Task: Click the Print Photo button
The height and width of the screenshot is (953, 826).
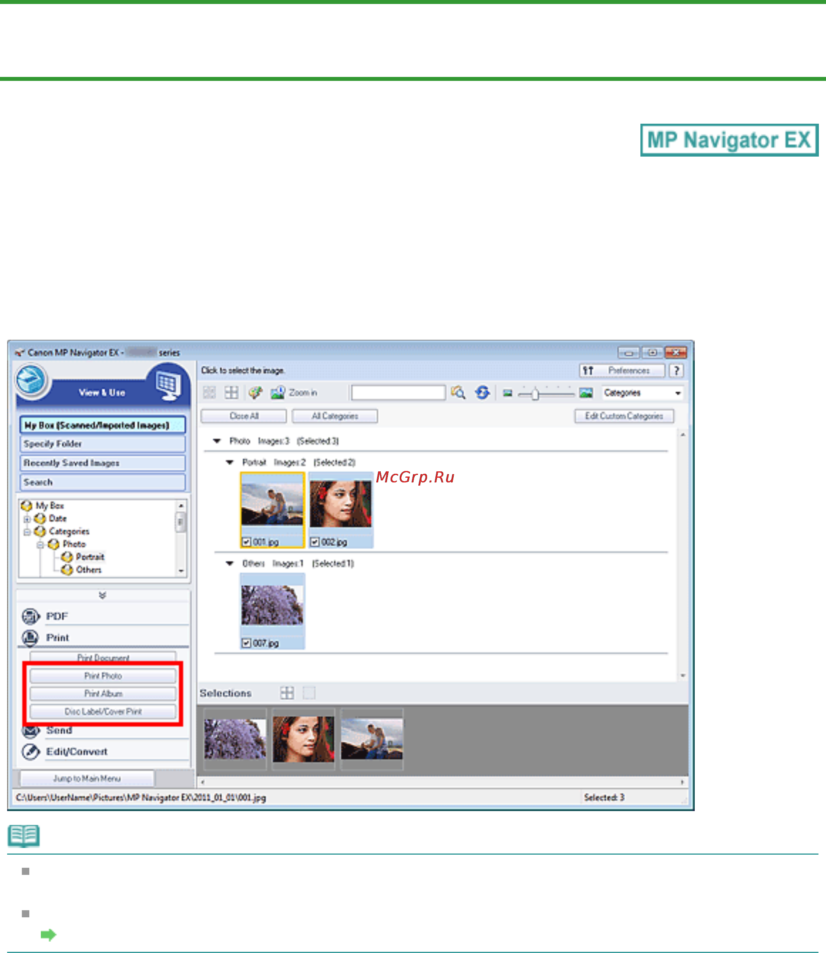Action: (103, 676)
